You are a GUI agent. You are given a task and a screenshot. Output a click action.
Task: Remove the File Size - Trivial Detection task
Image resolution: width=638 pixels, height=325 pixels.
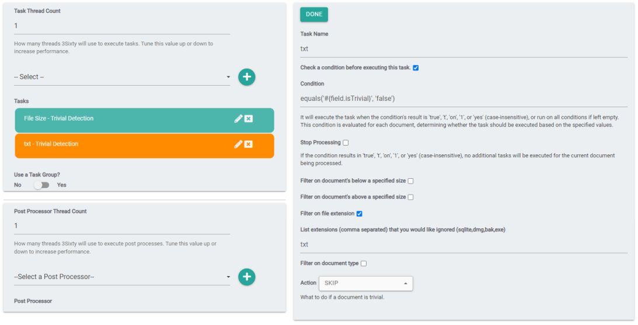[x=249, y=119]
